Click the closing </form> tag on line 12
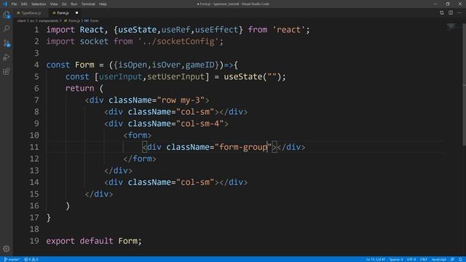Screen dimensions: 466x262 [140, 159]
